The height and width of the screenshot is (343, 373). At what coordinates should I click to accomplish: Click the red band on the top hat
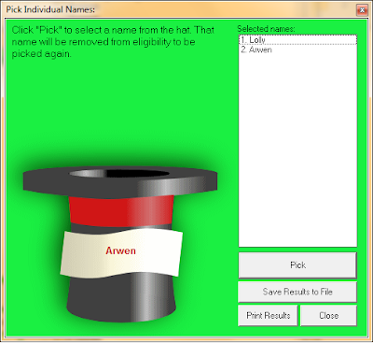click(x=121, y=210)
